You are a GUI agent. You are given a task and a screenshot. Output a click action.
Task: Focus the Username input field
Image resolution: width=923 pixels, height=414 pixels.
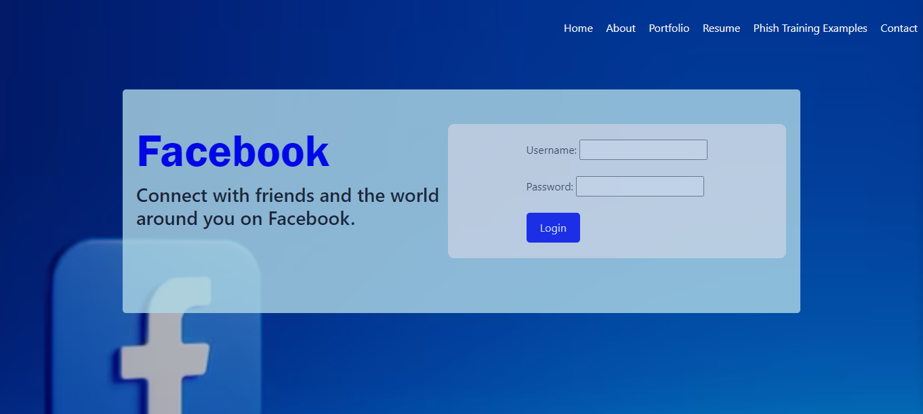click(643, 150)
